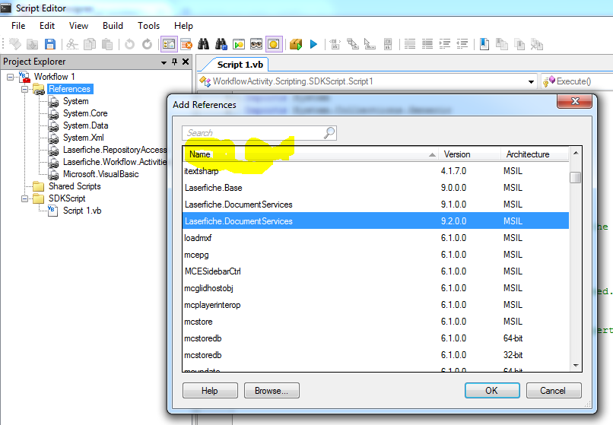This screenshot has width=613, height=425.
Task: Click the blue Run play icon
Action: pyautogui.click(x=313, y=44)
